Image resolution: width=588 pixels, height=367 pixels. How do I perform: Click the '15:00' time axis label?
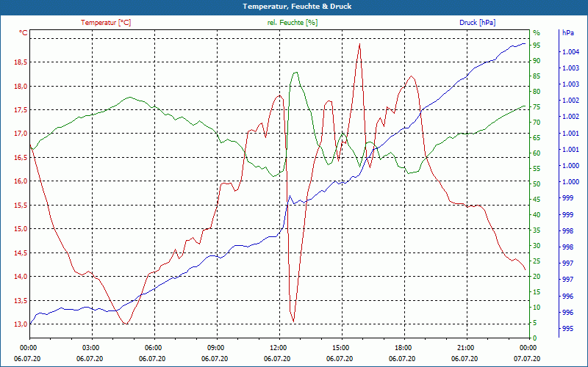click(x=340, y=347)
